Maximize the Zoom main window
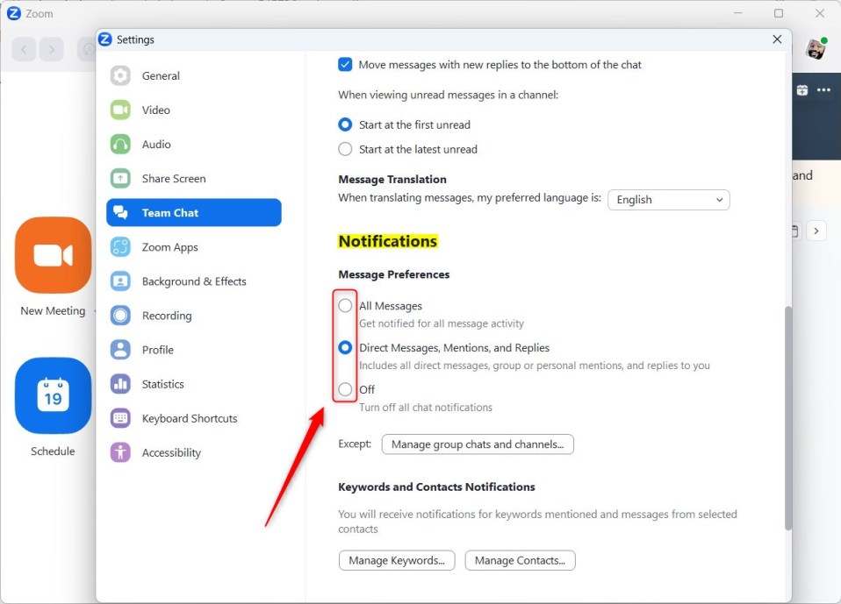 coord(779,13)
